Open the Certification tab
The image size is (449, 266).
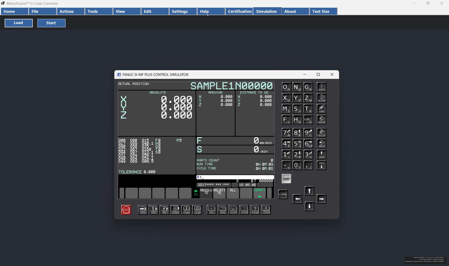(x=239, y=11)
